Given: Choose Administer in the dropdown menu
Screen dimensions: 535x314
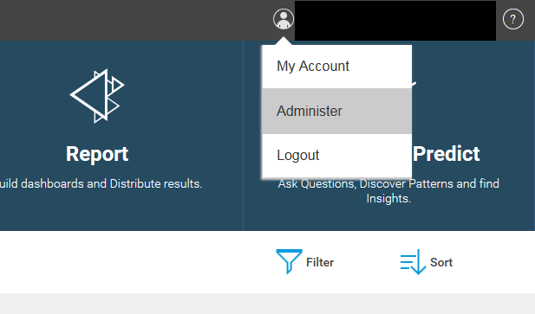Looking at the screenshot, I should 336,111.
